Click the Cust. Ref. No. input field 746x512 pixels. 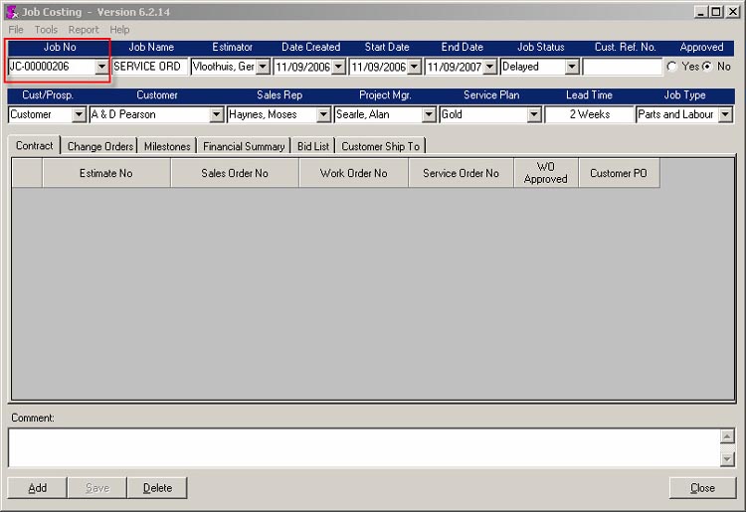point(622,67)
